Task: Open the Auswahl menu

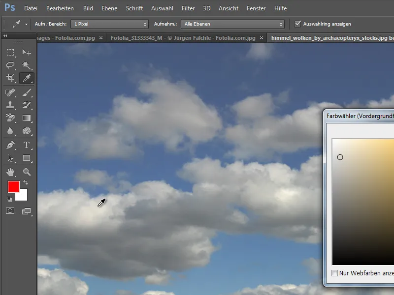Action: (162, 8)
